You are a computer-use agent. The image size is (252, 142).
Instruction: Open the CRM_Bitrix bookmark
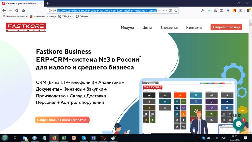[x=66, y=16]
